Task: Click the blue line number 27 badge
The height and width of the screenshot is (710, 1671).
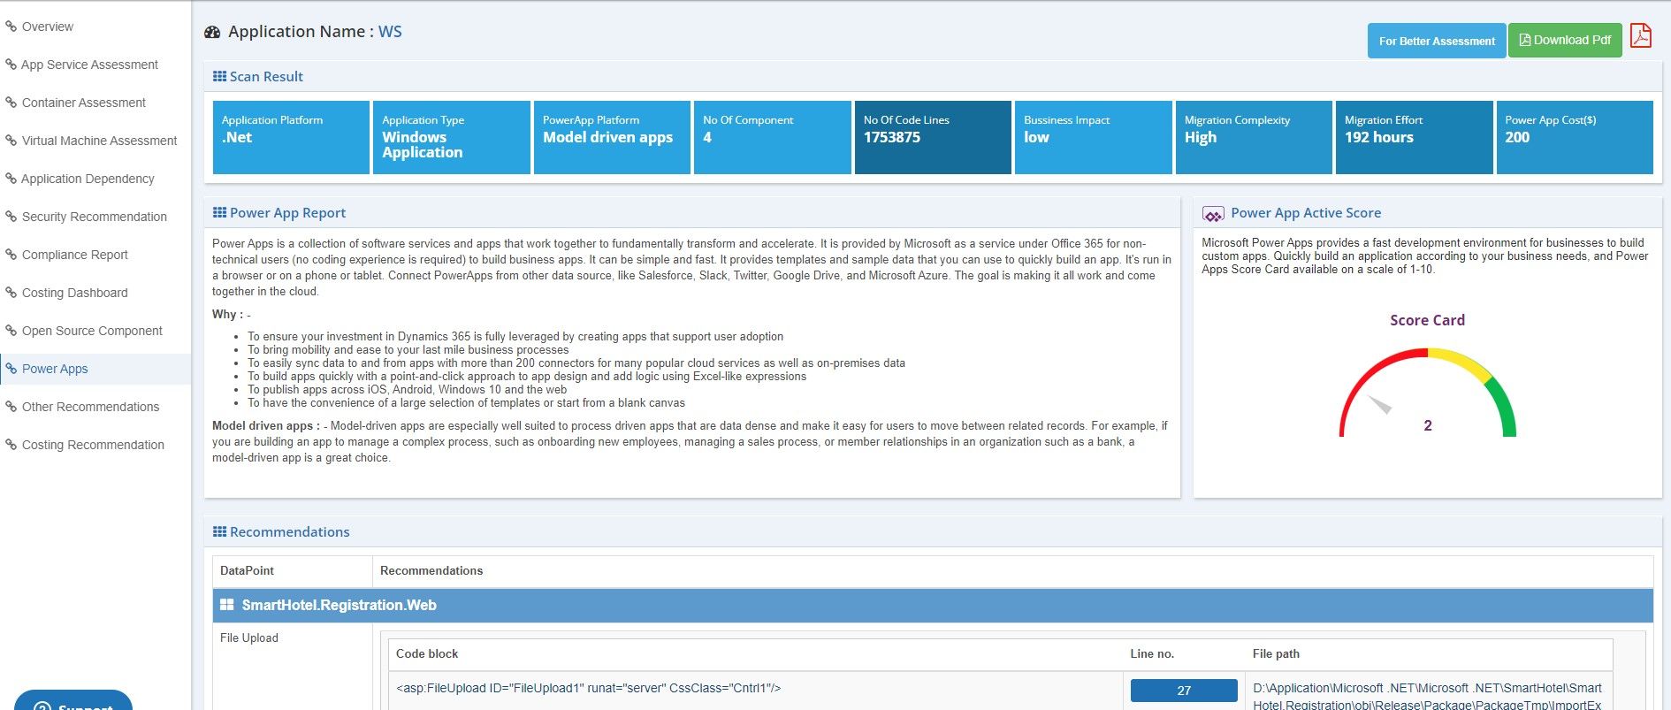Action: click(x=1184, y=691)
